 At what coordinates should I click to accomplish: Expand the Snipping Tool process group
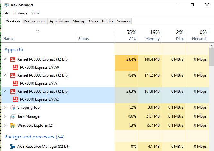pyautogui.click(x=5, y=107)
